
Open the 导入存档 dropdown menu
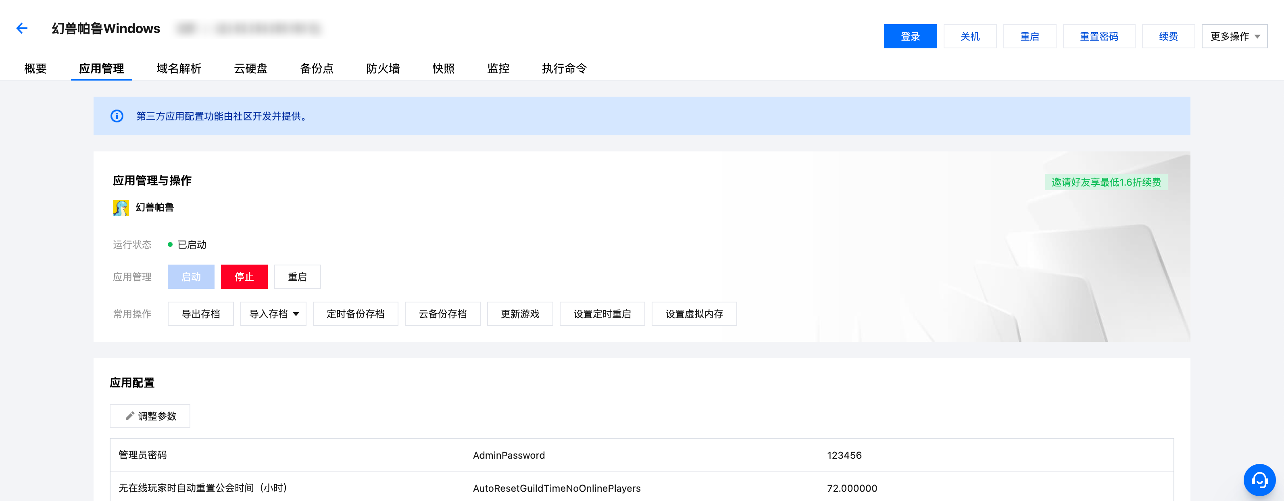point(273,314)
